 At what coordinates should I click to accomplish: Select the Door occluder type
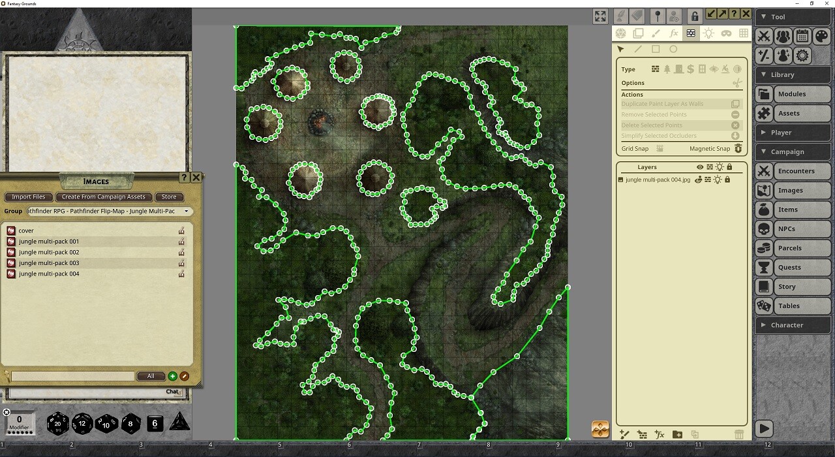click(679, 69)
